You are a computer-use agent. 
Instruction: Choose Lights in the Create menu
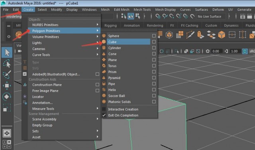click(37, 43)
